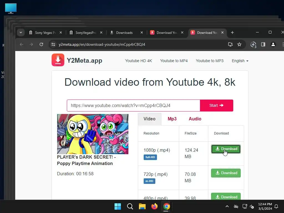Click the Resolution column header
The image size is (284, 213).
coord(151,133)
